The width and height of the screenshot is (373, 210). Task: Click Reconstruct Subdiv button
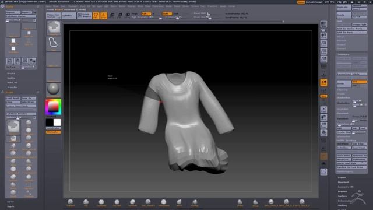click(351, 74)
